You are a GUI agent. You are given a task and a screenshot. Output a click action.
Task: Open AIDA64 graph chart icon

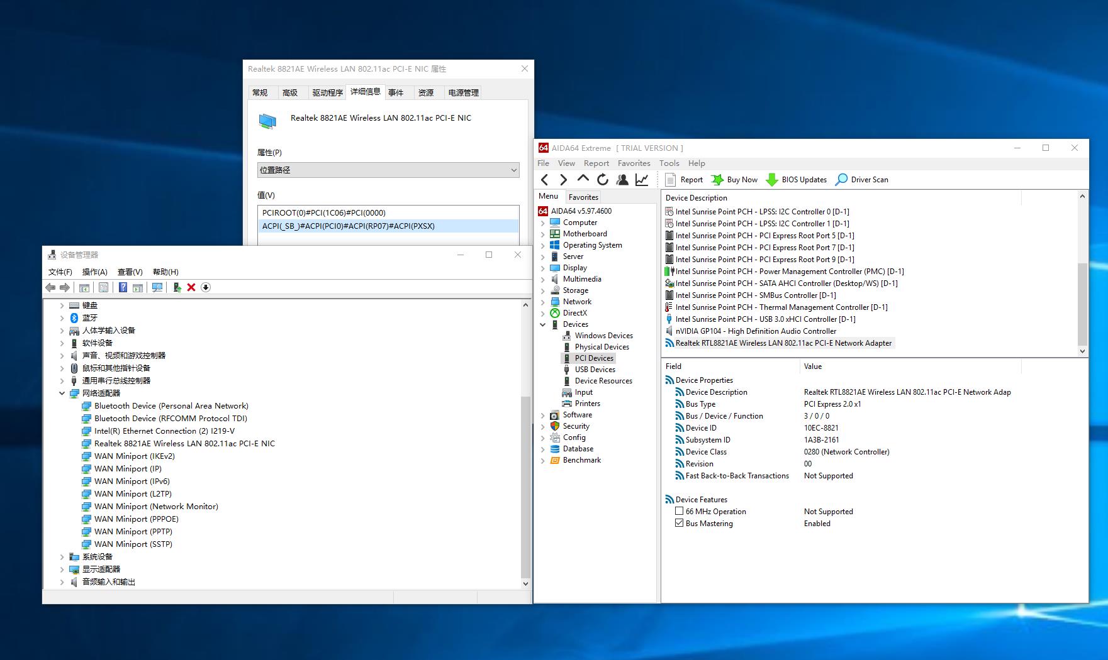pyautogui.click(x=642, y=180)
